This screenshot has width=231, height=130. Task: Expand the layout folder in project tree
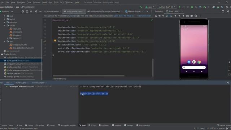(4, 19)
